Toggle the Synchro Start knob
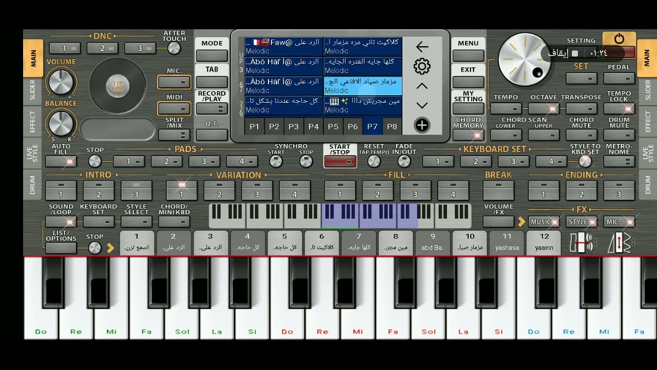 coord(276,161)
